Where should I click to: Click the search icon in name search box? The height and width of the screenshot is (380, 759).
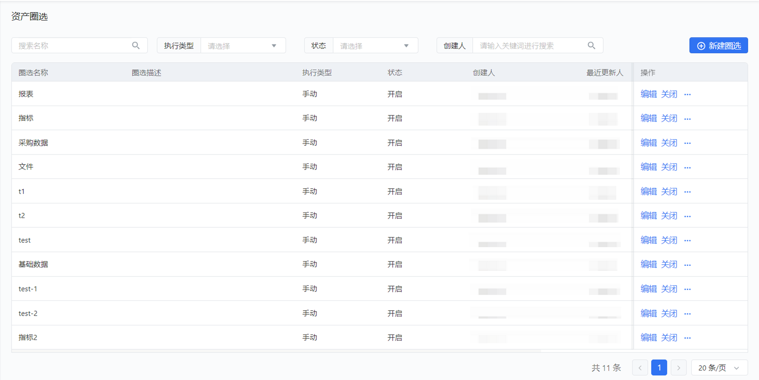[x=135, y=45]
